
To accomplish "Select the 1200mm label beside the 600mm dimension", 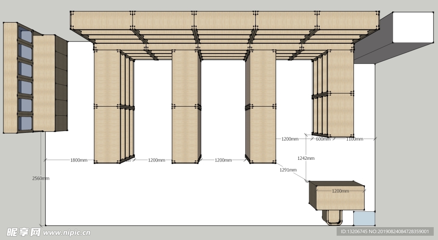I will coord(290,139).
